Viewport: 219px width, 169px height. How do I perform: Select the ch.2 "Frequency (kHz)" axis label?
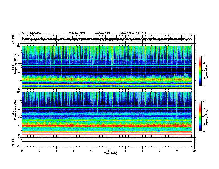(x=15, y=110)
